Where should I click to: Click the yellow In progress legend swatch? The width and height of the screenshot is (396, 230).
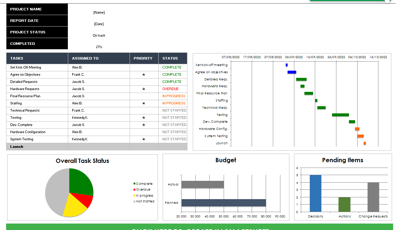(x=134, y=196)
